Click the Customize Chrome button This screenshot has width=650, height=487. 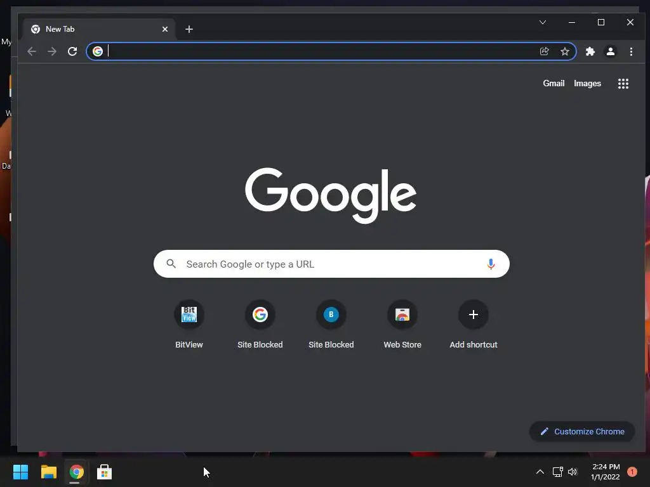pos(582,431)
